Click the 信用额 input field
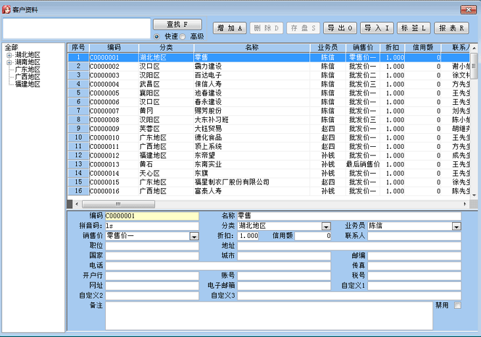The width and height of the screenshot is (481, 337). 313,236
